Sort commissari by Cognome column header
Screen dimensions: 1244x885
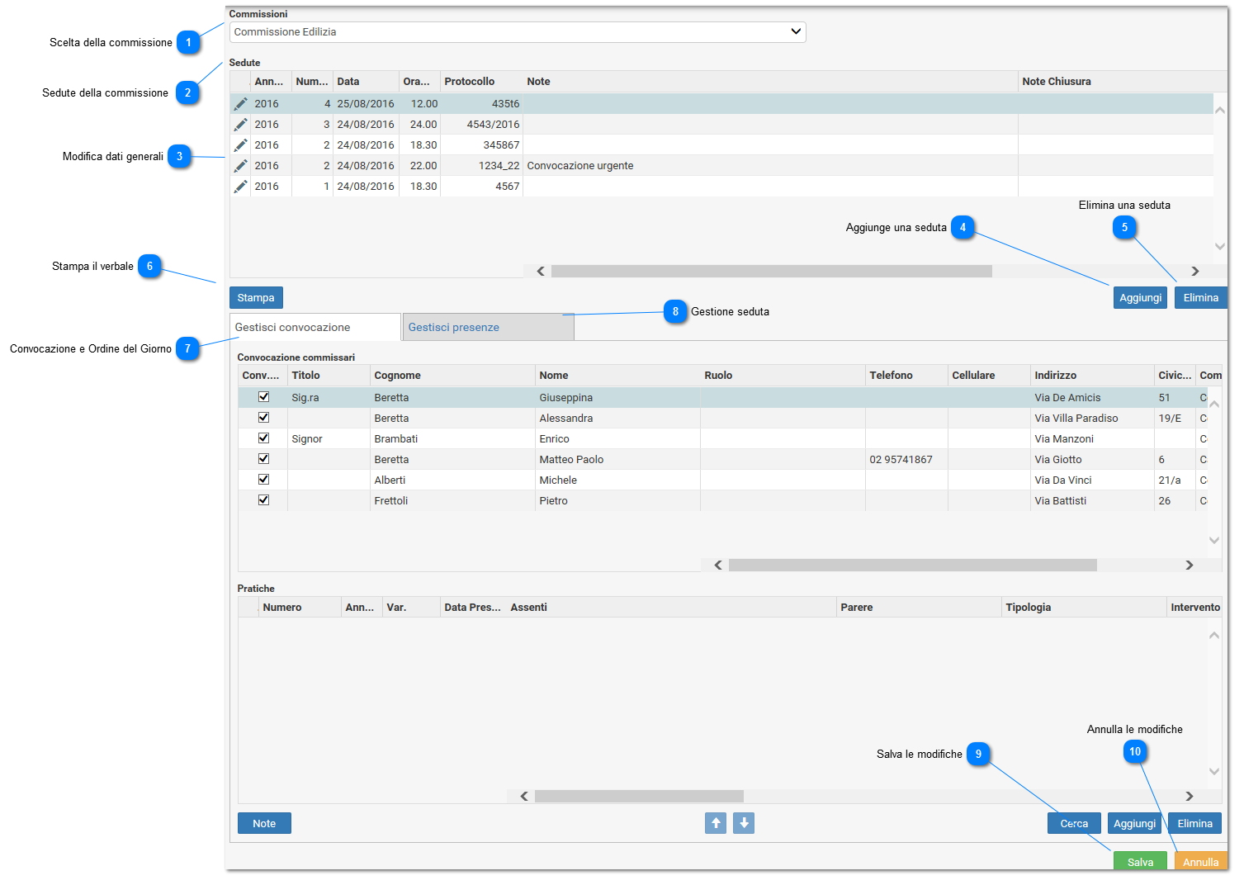coord(452,376)
